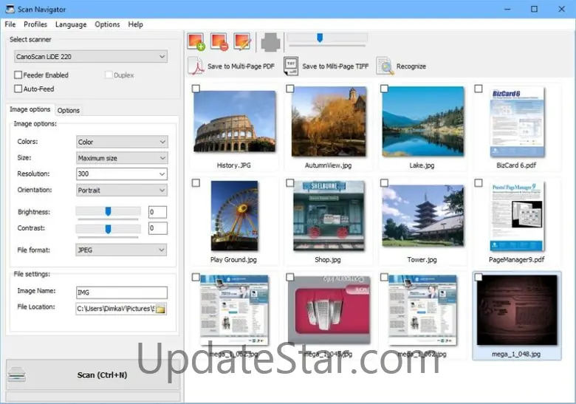Select the PageManager9.pdf thumbnail
576x404 pixels.
pos(516,216)
